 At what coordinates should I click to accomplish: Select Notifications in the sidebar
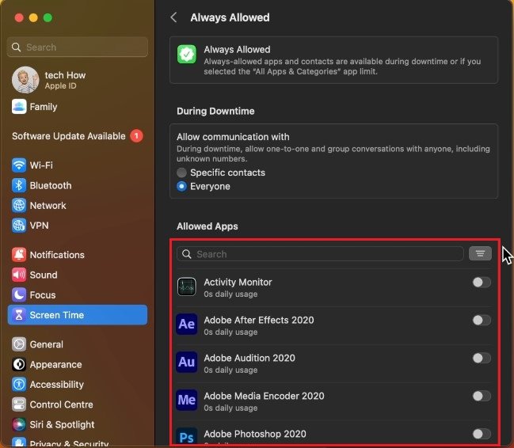(56, 255)
